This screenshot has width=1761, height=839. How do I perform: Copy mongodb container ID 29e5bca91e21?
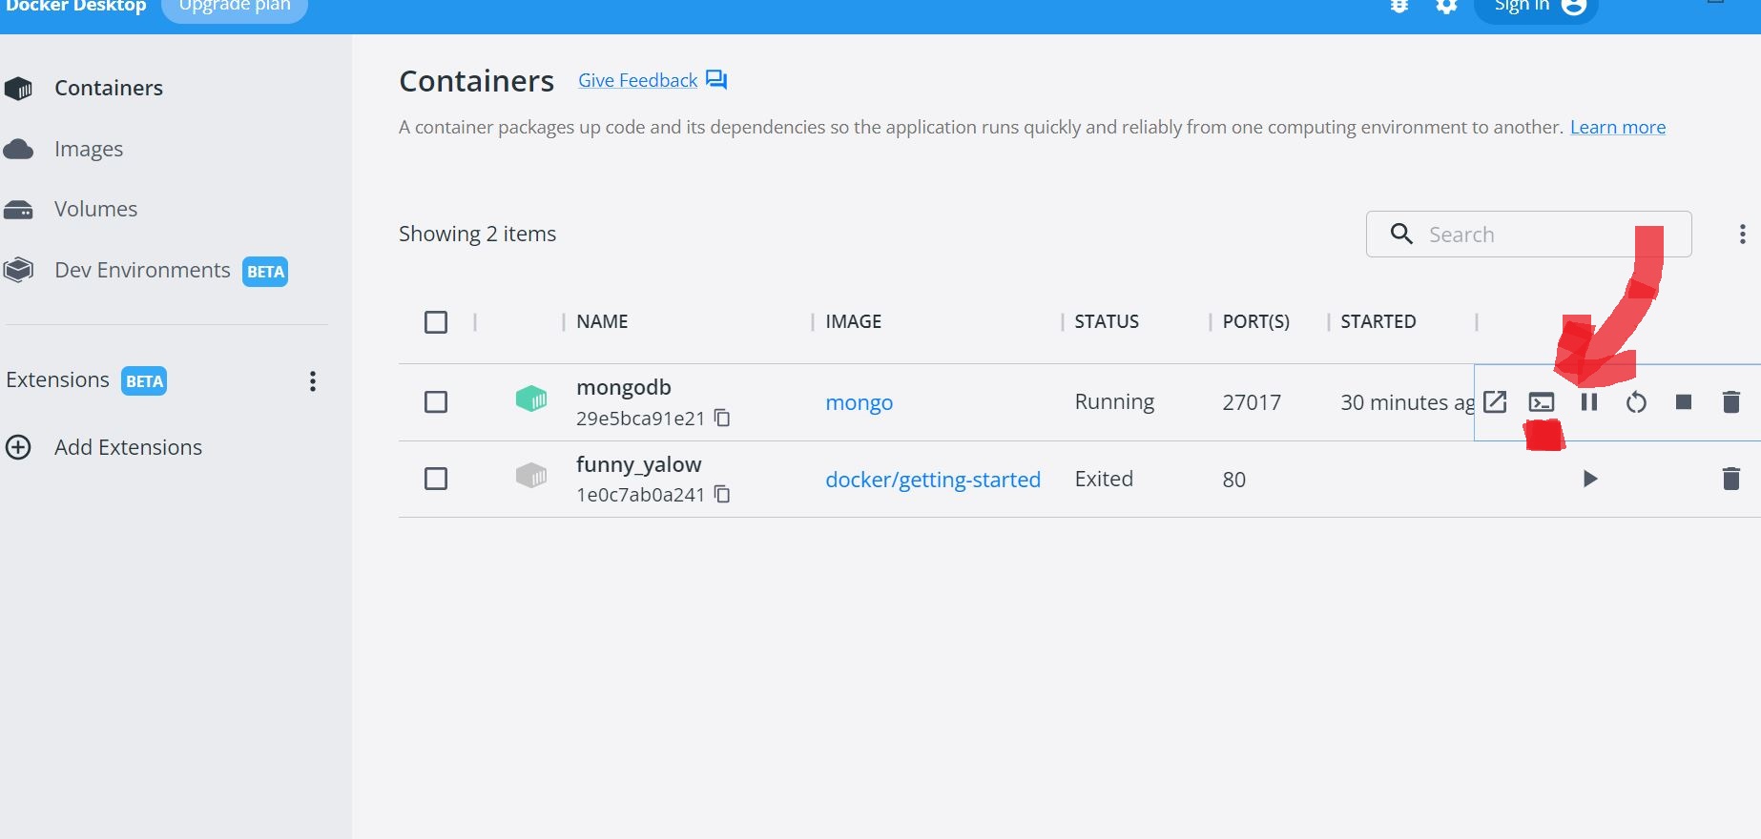click(x=723, y=418)
